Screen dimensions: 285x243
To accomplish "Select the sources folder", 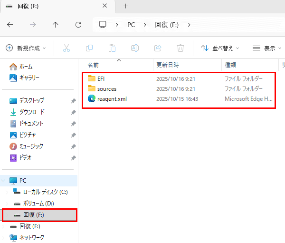I will pos(107,89).
